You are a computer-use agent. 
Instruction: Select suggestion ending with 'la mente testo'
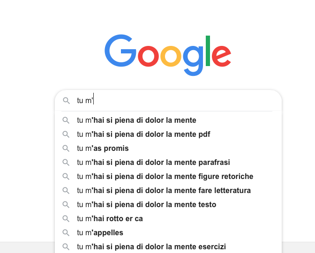pyautogui.click(x=168, y=205)
